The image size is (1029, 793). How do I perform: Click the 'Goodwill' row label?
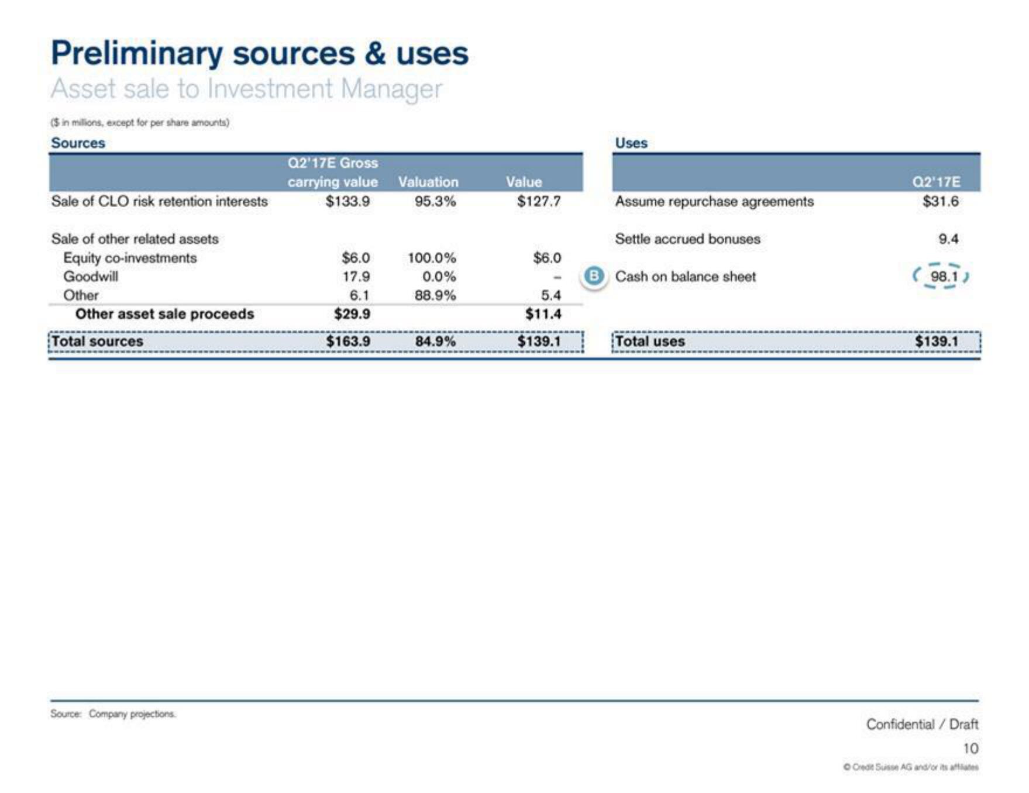tap(91, 277)
